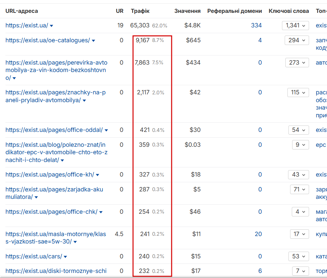Select the $4.8K value cell
This screenshot has width=327, height=278.
192,25
